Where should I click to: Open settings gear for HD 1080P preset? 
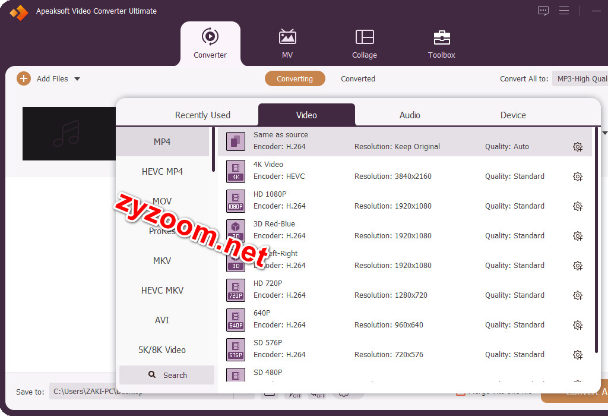(x=578, y=206)
